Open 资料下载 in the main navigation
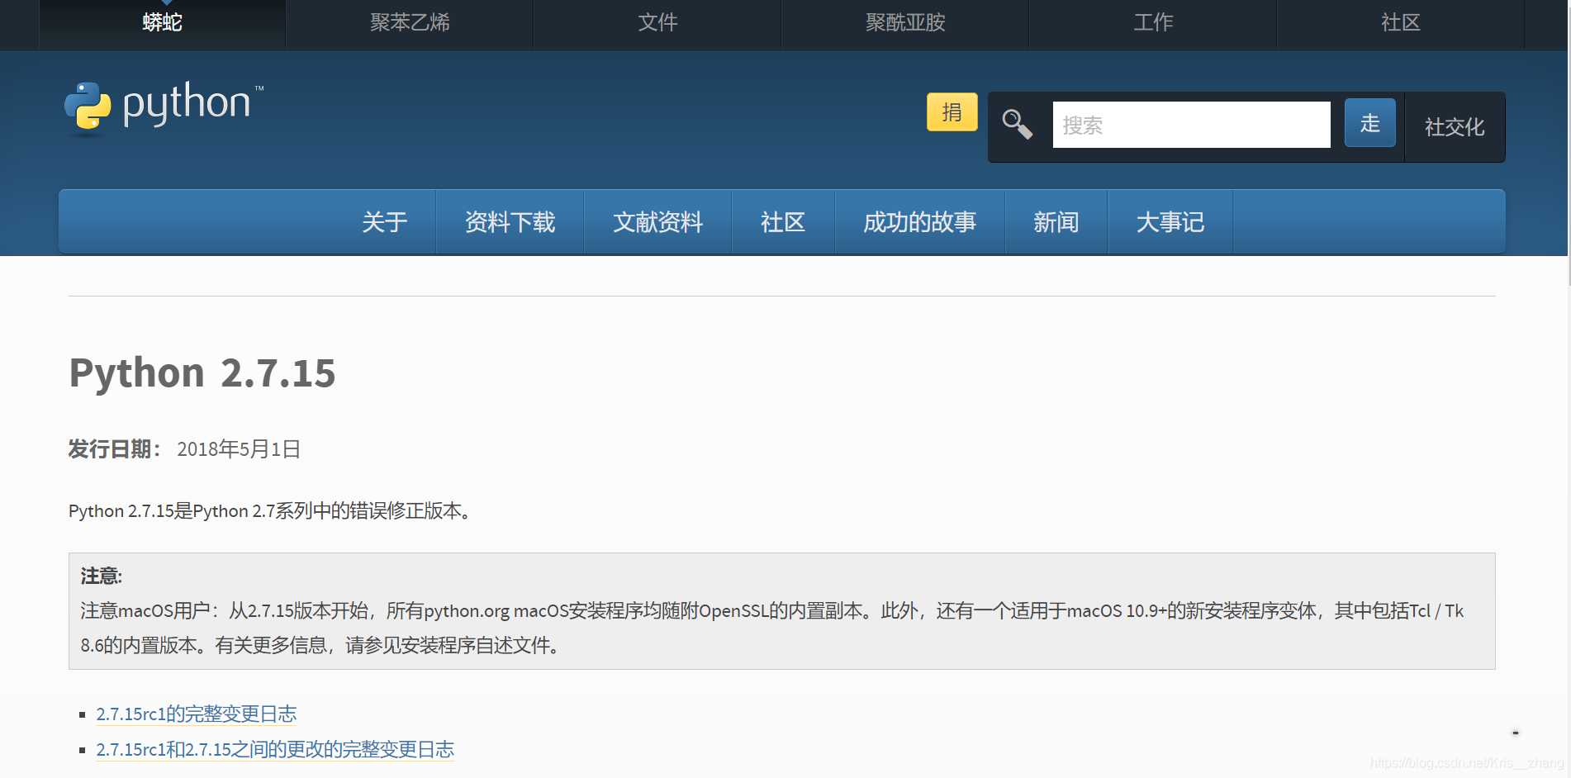This screenshot has height=778, width=1571. (x=510, y=222)
